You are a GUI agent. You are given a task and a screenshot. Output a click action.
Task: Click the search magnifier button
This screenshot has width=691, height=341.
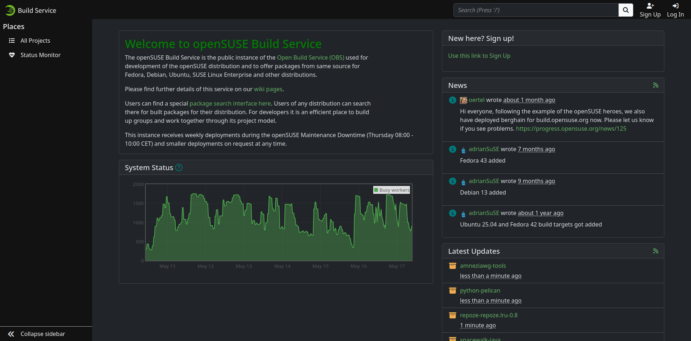(625, 10)
